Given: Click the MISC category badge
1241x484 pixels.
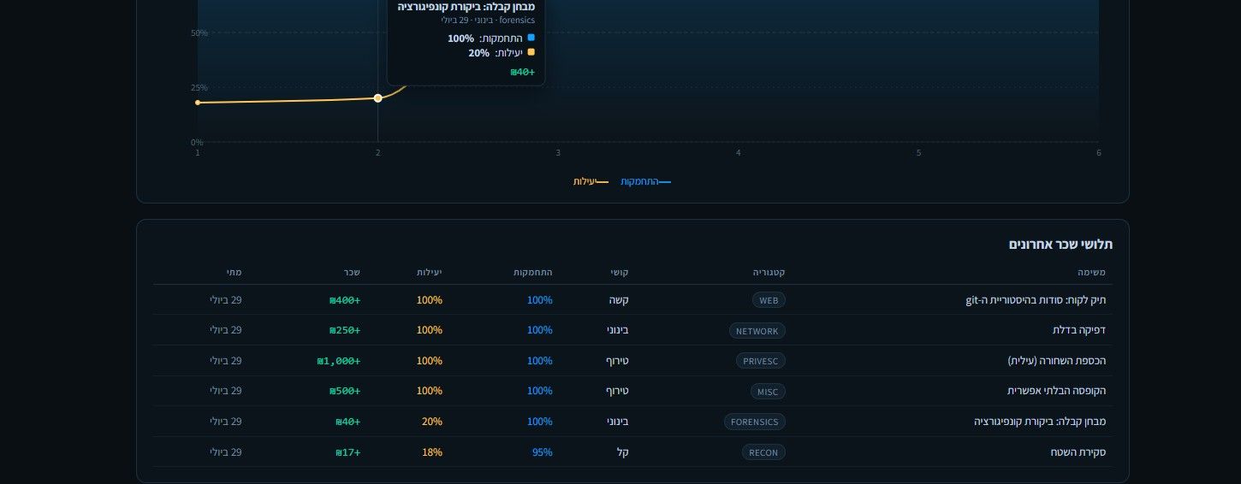Looking at the screenshot, I should tap(767, 392).
